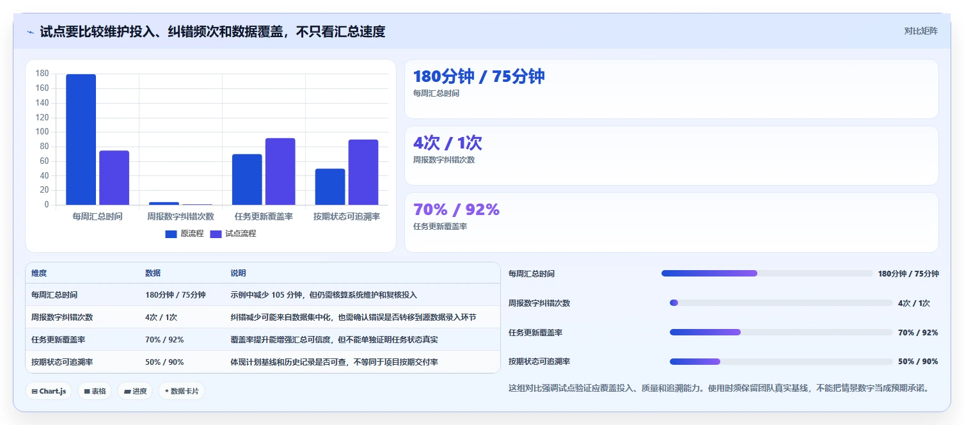Click the note starting 示例中减少 105 分钟
This screenshot has height=425, width=964.
click(x=324, y=295)
